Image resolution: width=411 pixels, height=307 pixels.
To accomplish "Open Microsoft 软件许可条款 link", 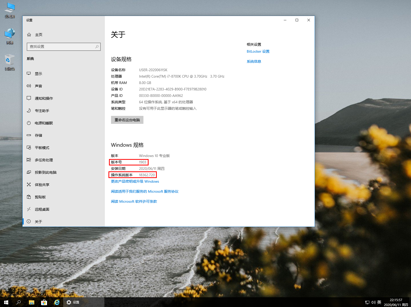I will 134,201.
